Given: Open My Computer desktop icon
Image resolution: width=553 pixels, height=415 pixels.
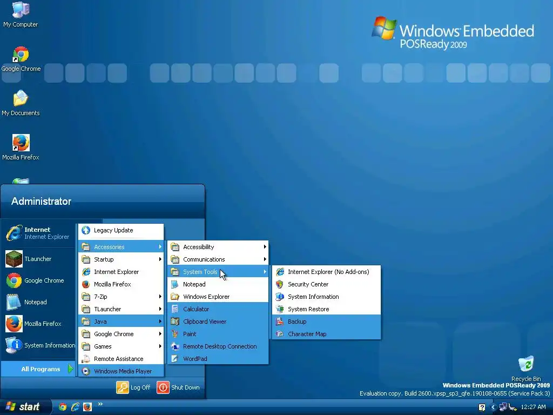Looking at the screenshot, I should 21,14.
